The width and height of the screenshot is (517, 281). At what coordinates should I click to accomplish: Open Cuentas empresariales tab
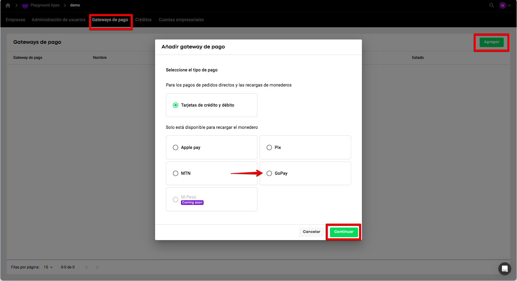pos(181,20)
